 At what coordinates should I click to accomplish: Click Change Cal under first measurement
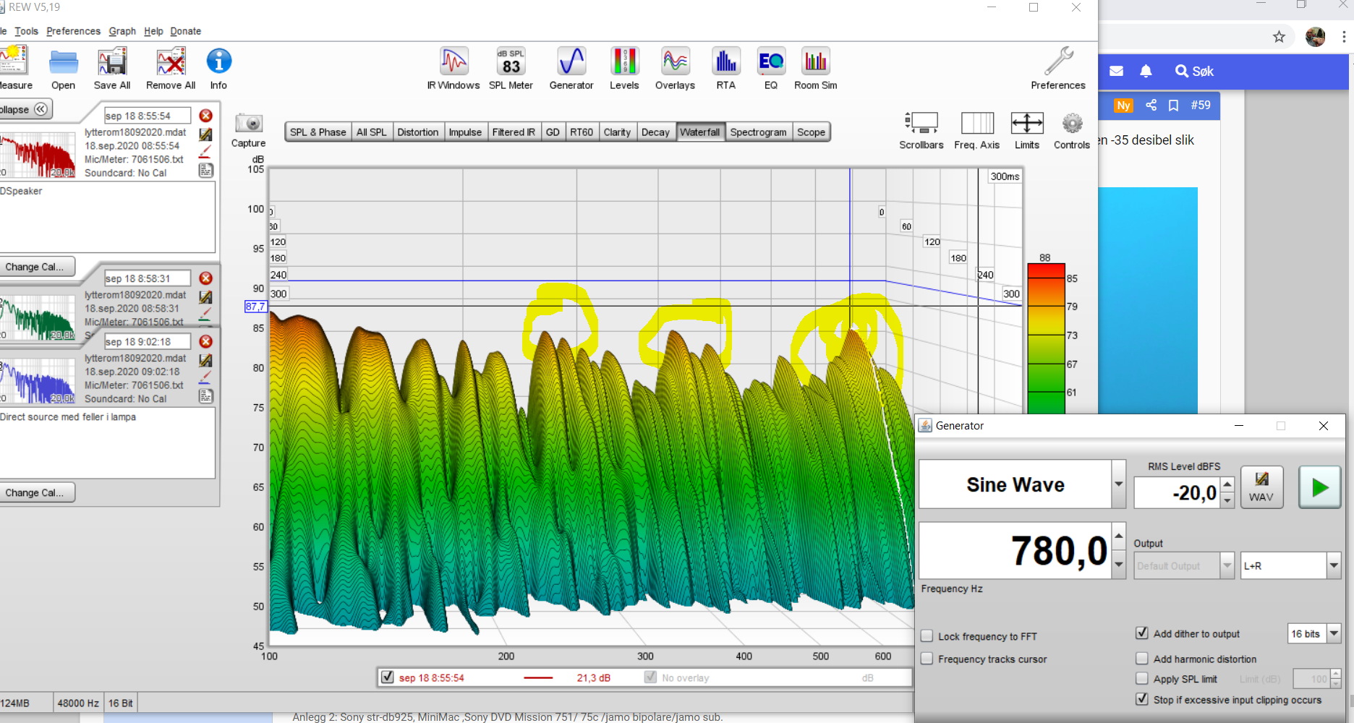coord(36,267)
